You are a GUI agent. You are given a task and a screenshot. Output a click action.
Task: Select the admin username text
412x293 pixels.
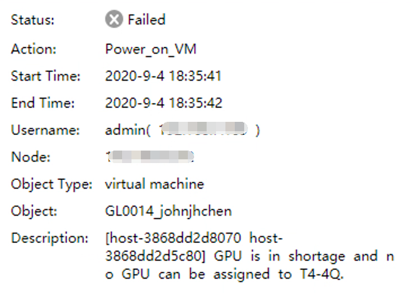click(x=126, y=130)
